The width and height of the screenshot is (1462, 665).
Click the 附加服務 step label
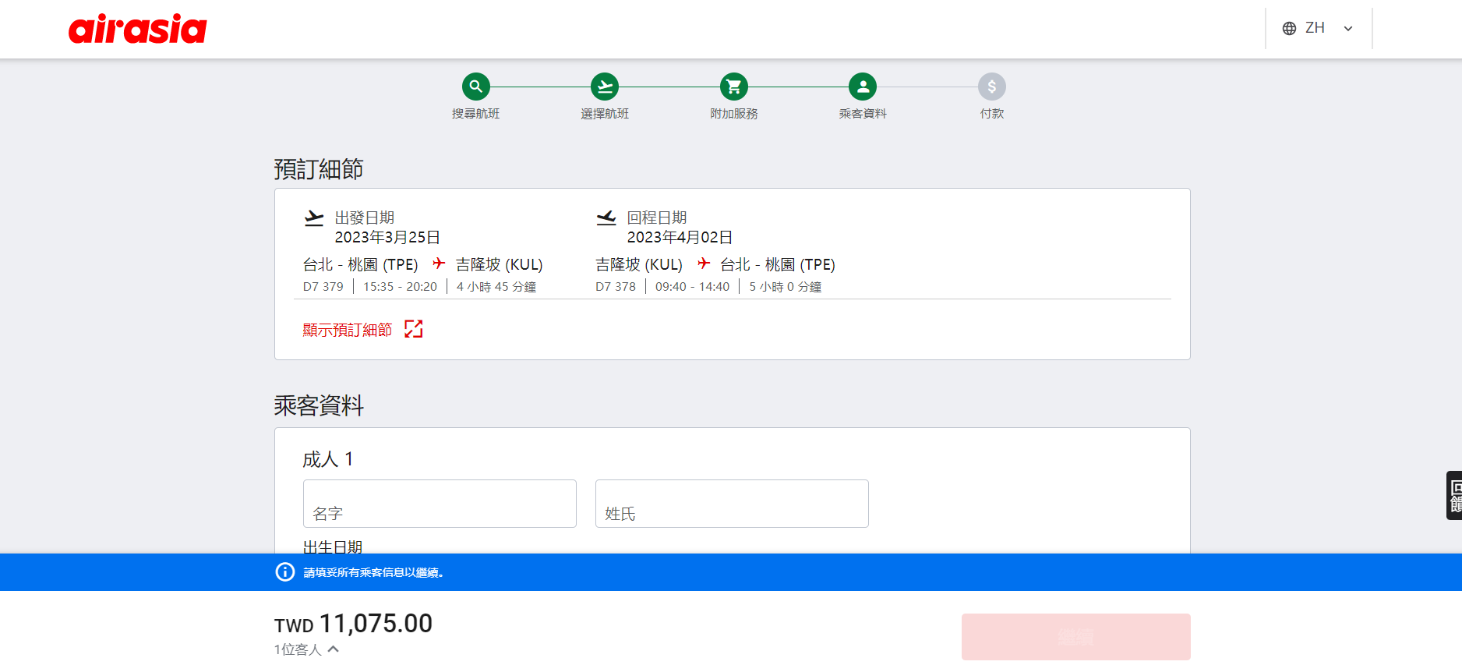(733, 114)
